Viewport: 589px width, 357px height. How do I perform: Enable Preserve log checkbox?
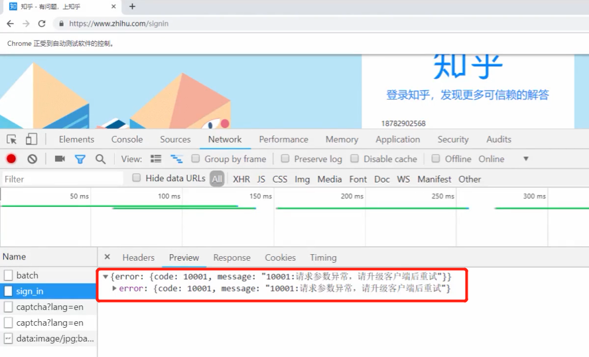click(x=285, y=159)
